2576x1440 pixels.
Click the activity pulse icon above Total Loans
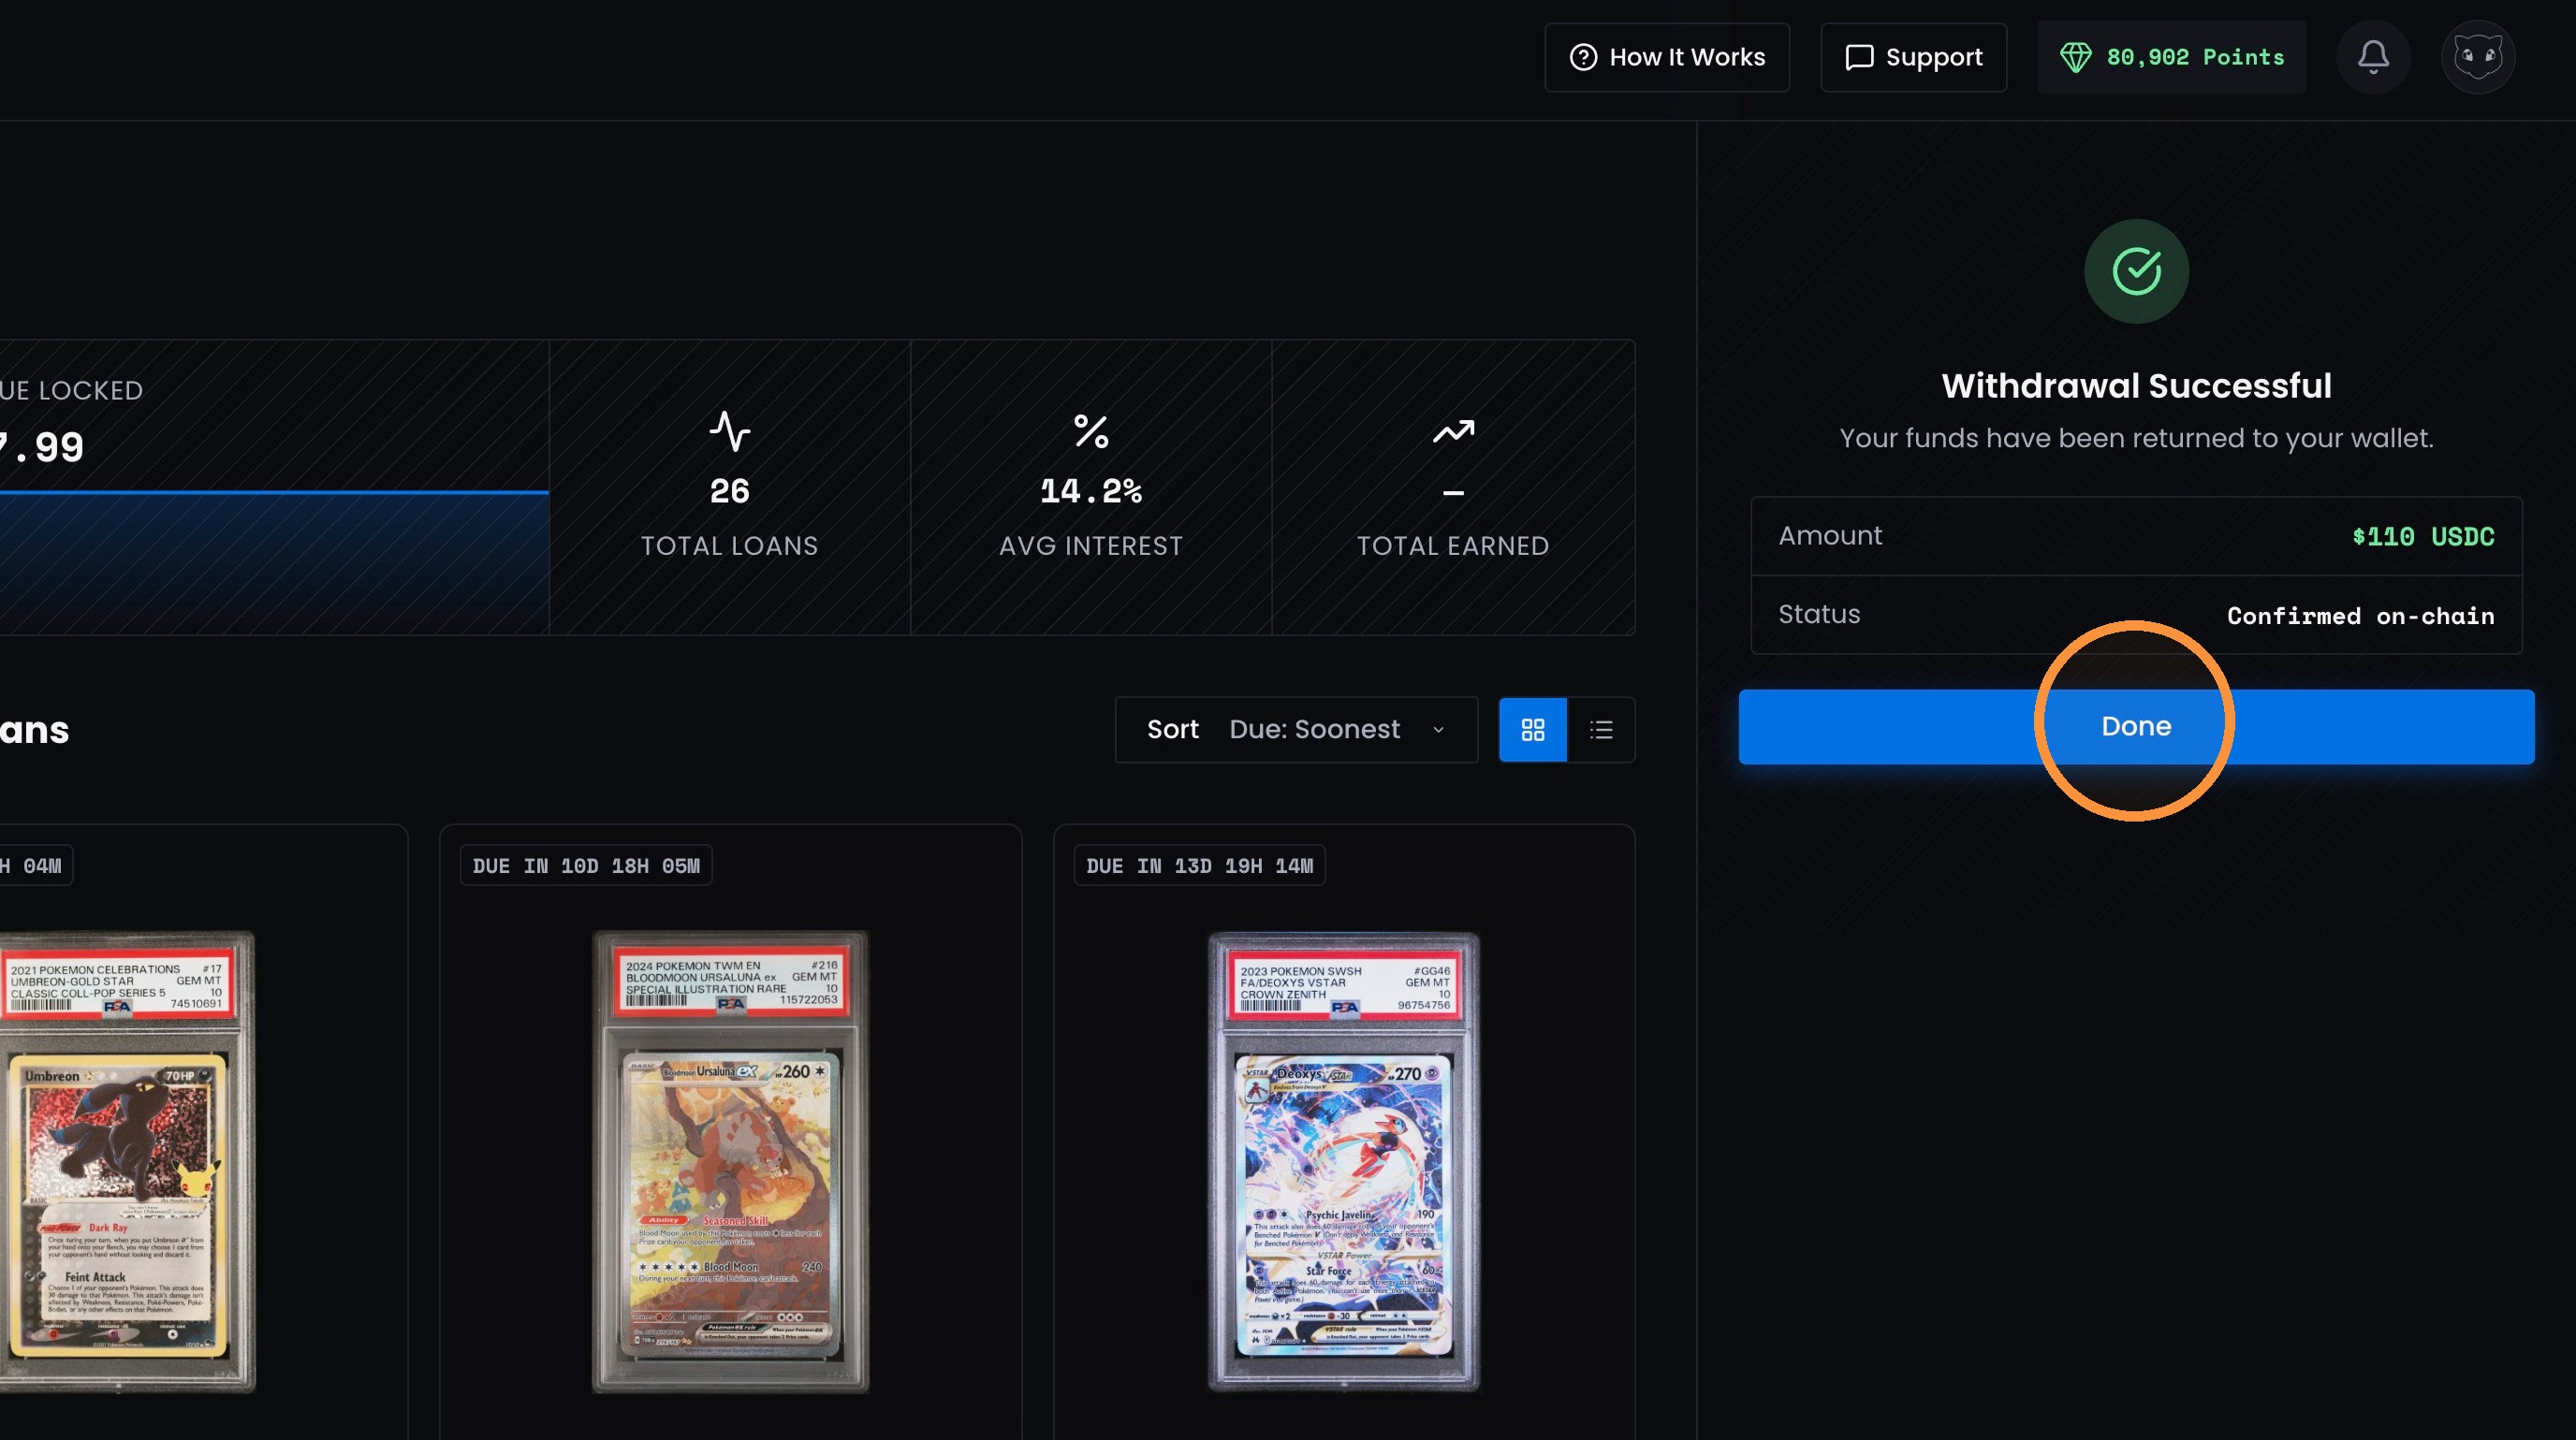pos(730,431)
